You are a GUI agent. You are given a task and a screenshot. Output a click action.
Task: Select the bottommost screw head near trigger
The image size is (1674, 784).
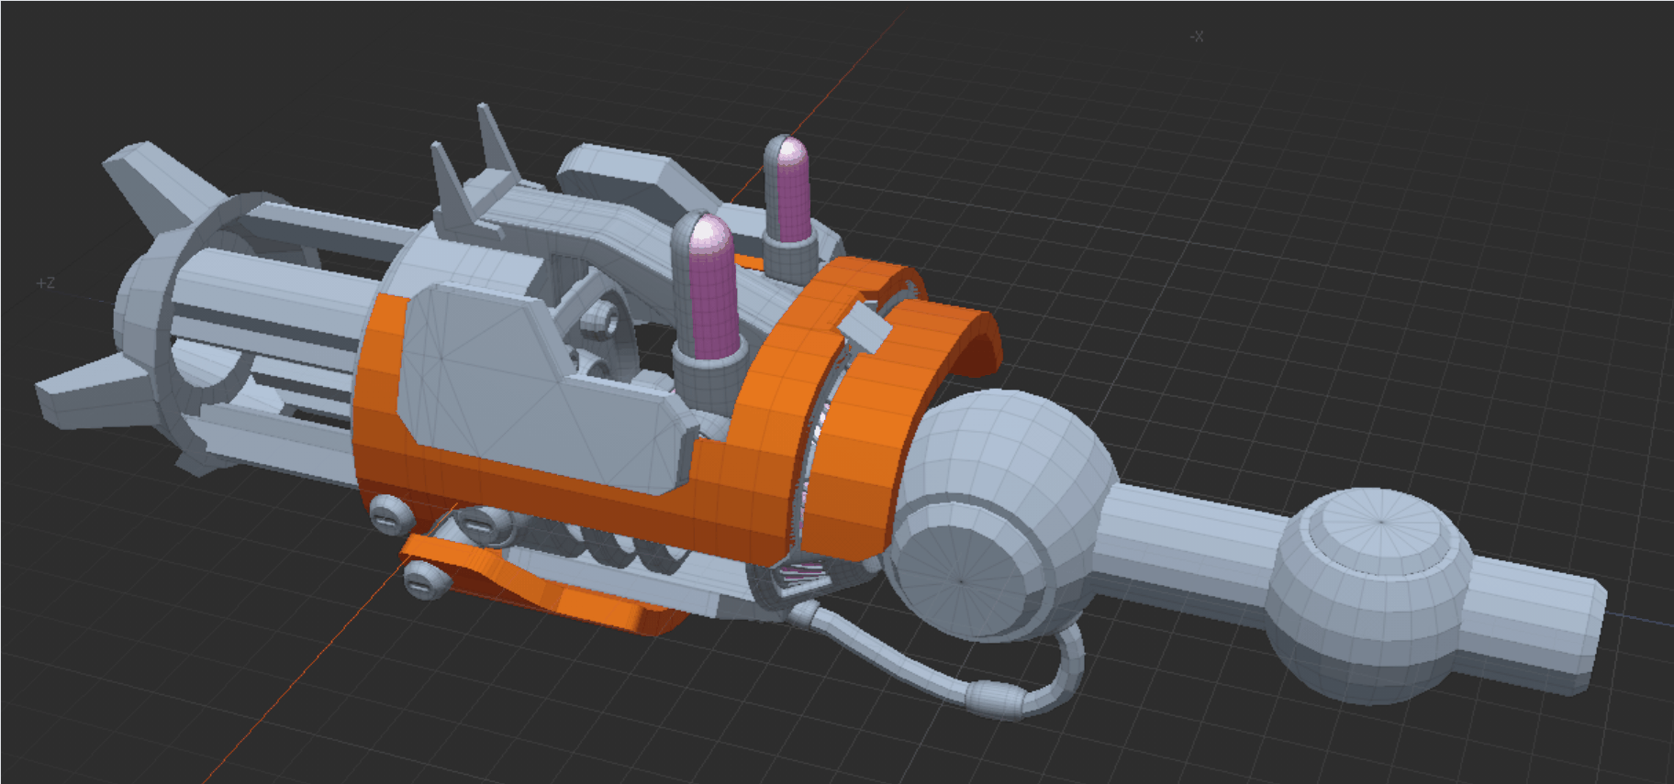(424, 580)
